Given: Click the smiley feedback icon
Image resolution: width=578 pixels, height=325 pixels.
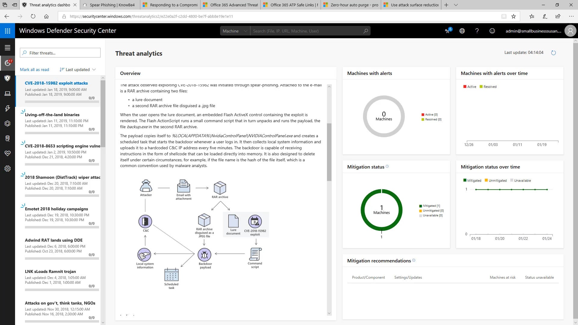Looking at the screenshot, I should point(492,31).
